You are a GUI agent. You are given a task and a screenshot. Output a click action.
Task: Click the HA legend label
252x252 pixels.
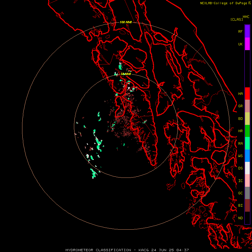pyautogui.click(x=240, y=94)
